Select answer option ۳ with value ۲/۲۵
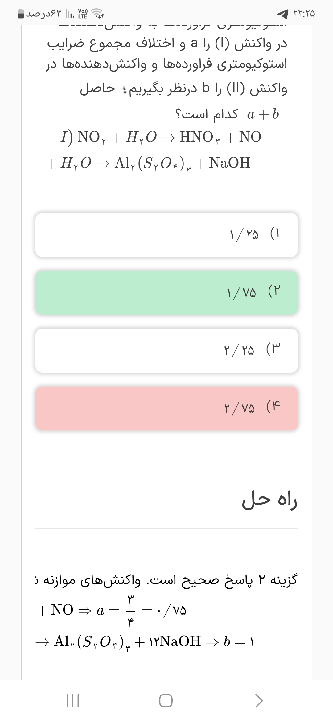Image resolution: width=333 pixels, height=722 pixels. pyautogui.click(x=166, y=351)
